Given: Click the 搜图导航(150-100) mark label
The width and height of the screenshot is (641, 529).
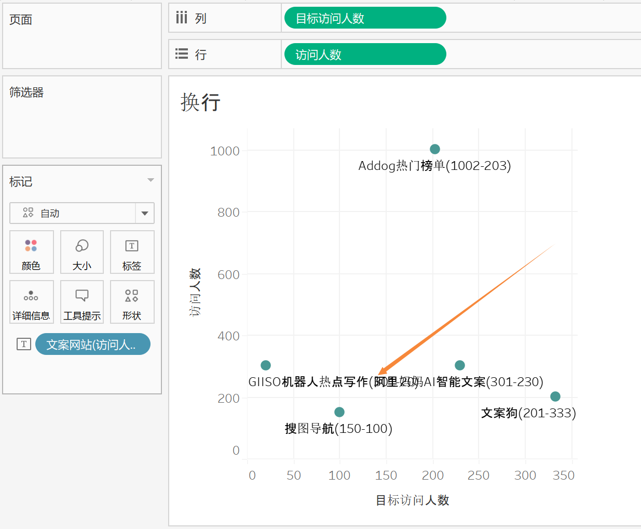Looking at the screenshot, I should 338,429.
